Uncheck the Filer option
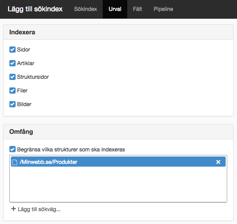The image size is (237, 224). point(12,91)
